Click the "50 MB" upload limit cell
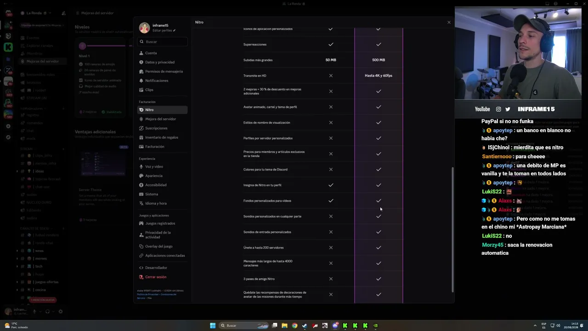This screenshot has height=331, width=588. pyautogui.click(x=331, y=60)
